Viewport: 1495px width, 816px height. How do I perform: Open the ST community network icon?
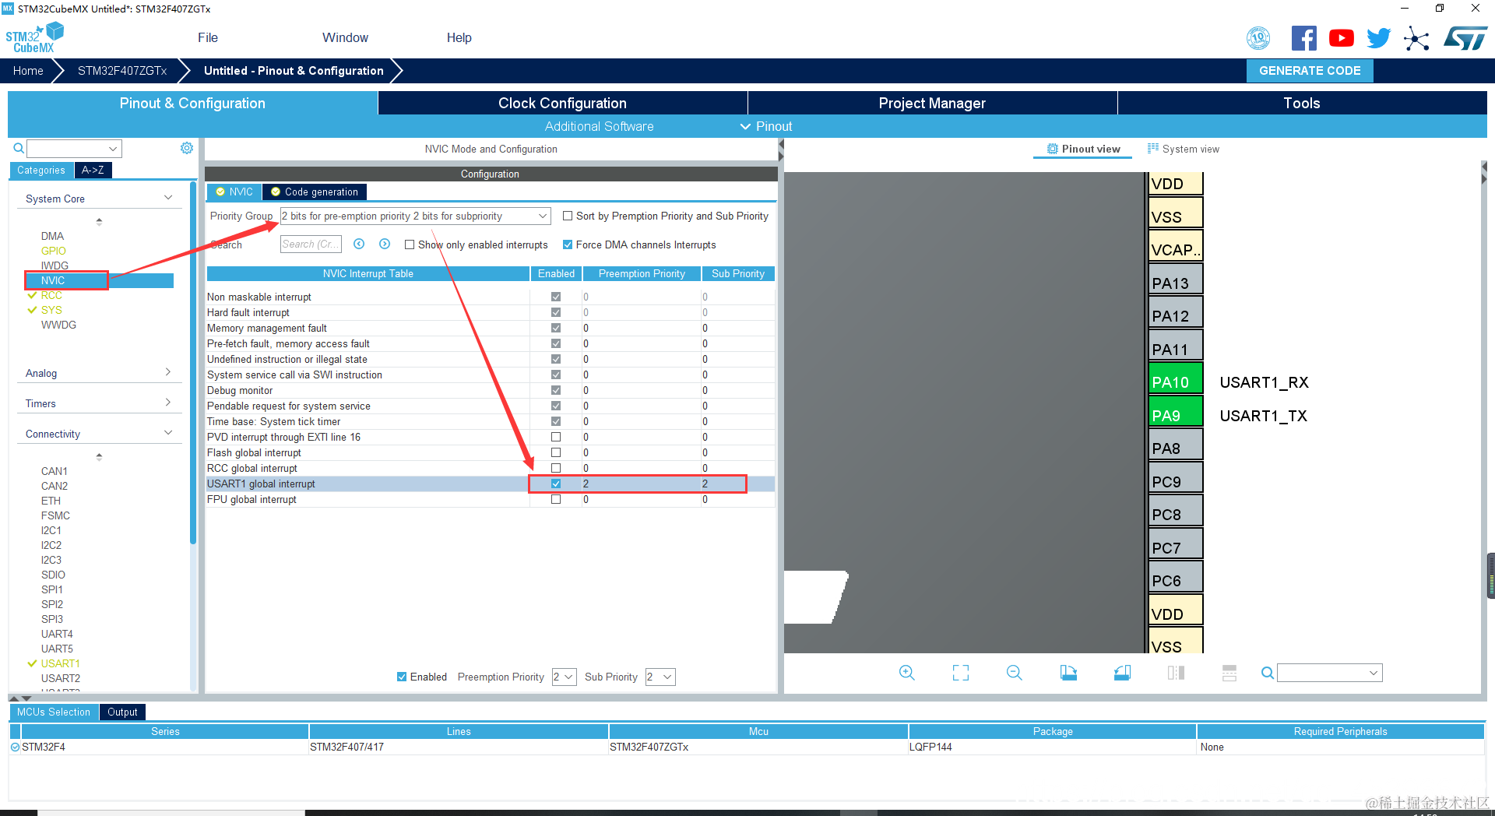(x=1416, y=38)
